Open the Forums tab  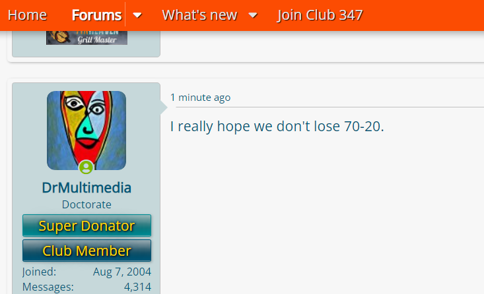point(96,15)
